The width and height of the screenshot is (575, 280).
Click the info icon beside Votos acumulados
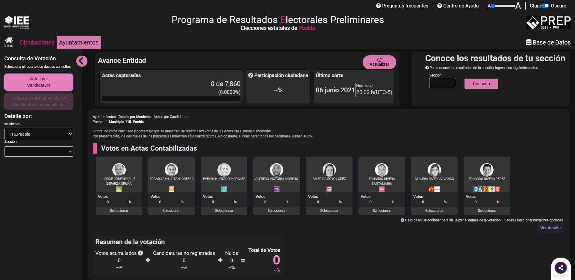[140, 253]
